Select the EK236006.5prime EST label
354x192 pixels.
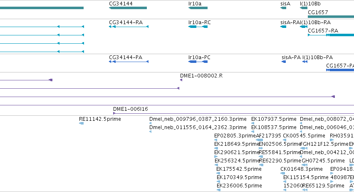[x=239, y=186]
